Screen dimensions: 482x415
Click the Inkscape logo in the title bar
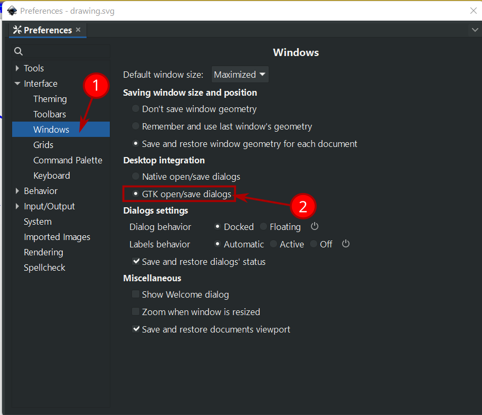click(12, 11)
